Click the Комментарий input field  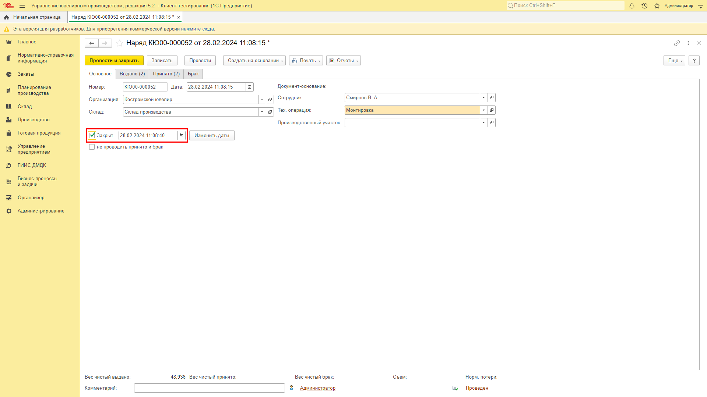click(x=210, y=388)
